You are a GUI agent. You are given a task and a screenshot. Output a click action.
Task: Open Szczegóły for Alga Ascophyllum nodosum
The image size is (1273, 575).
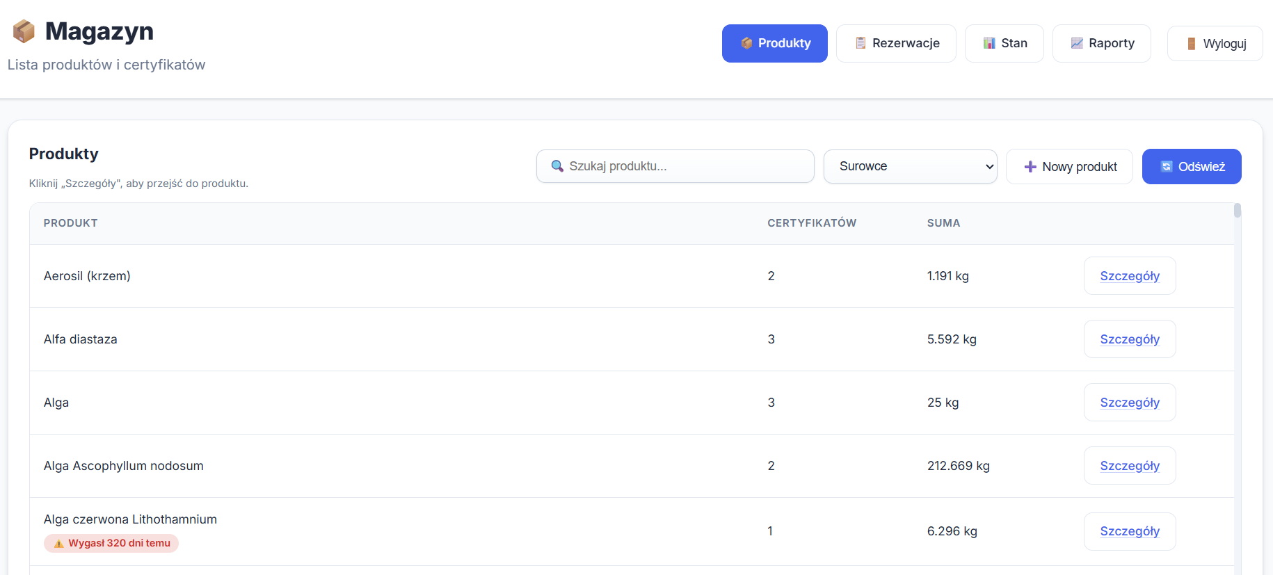[x=1129, y=466]
